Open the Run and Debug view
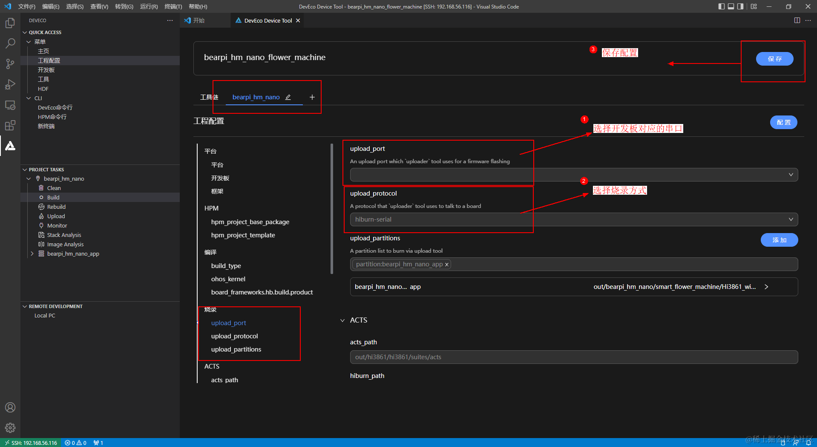 pos(10,84)
